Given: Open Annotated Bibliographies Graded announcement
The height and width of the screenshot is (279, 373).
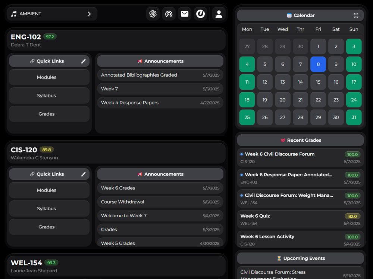Looking at the screenshot, I should [x=160, y=75].
